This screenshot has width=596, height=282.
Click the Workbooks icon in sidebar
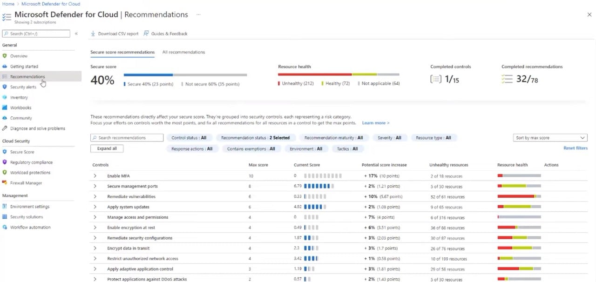click(5, 107)
